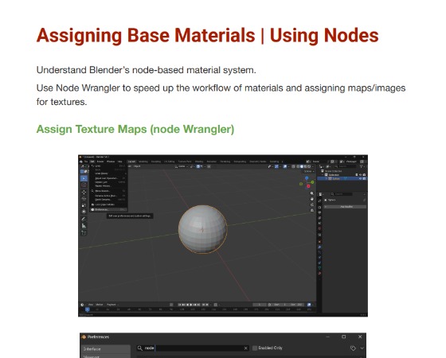Viewport: 446px width, 358px height.
Task: Click the outliner filter funnel icon
Action: (362, 166)
